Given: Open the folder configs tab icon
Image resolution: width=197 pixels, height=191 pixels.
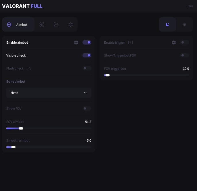Looking at the screenshot, I should coord(56,25).
